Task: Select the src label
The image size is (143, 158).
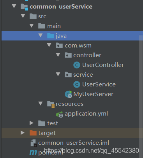Action: (x=42, y=16)
